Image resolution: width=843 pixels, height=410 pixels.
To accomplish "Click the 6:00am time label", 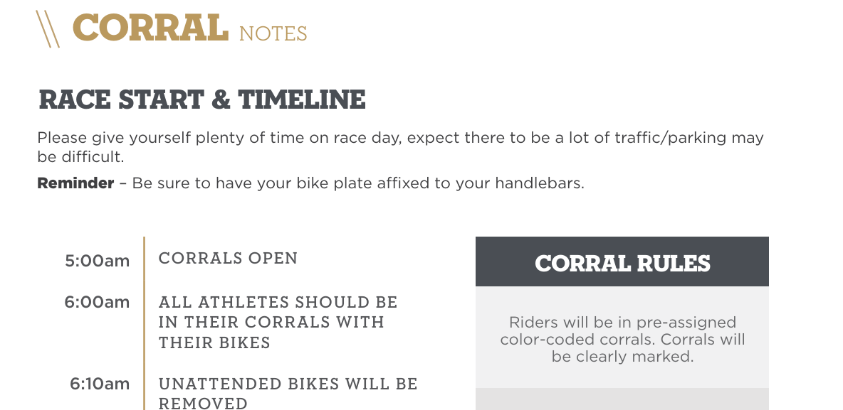I will pos(97,302).
